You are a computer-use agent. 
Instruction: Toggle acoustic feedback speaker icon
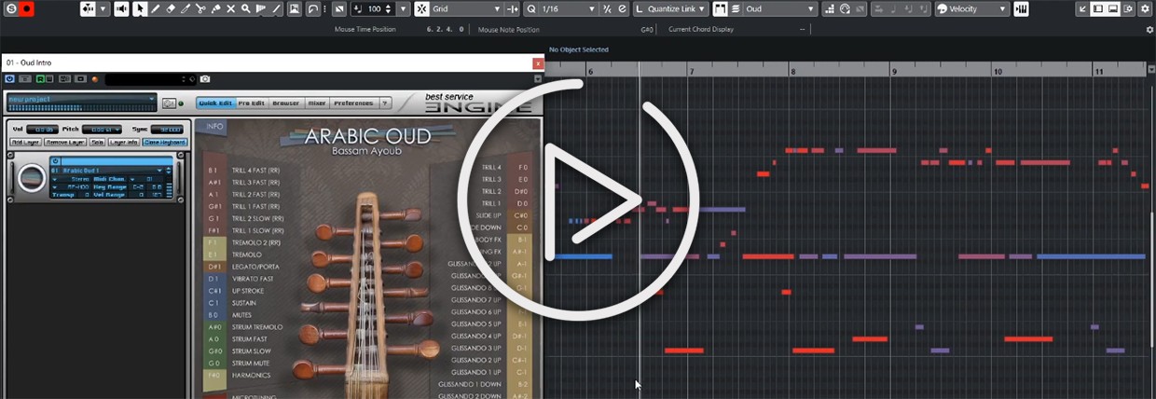(122, 8)
